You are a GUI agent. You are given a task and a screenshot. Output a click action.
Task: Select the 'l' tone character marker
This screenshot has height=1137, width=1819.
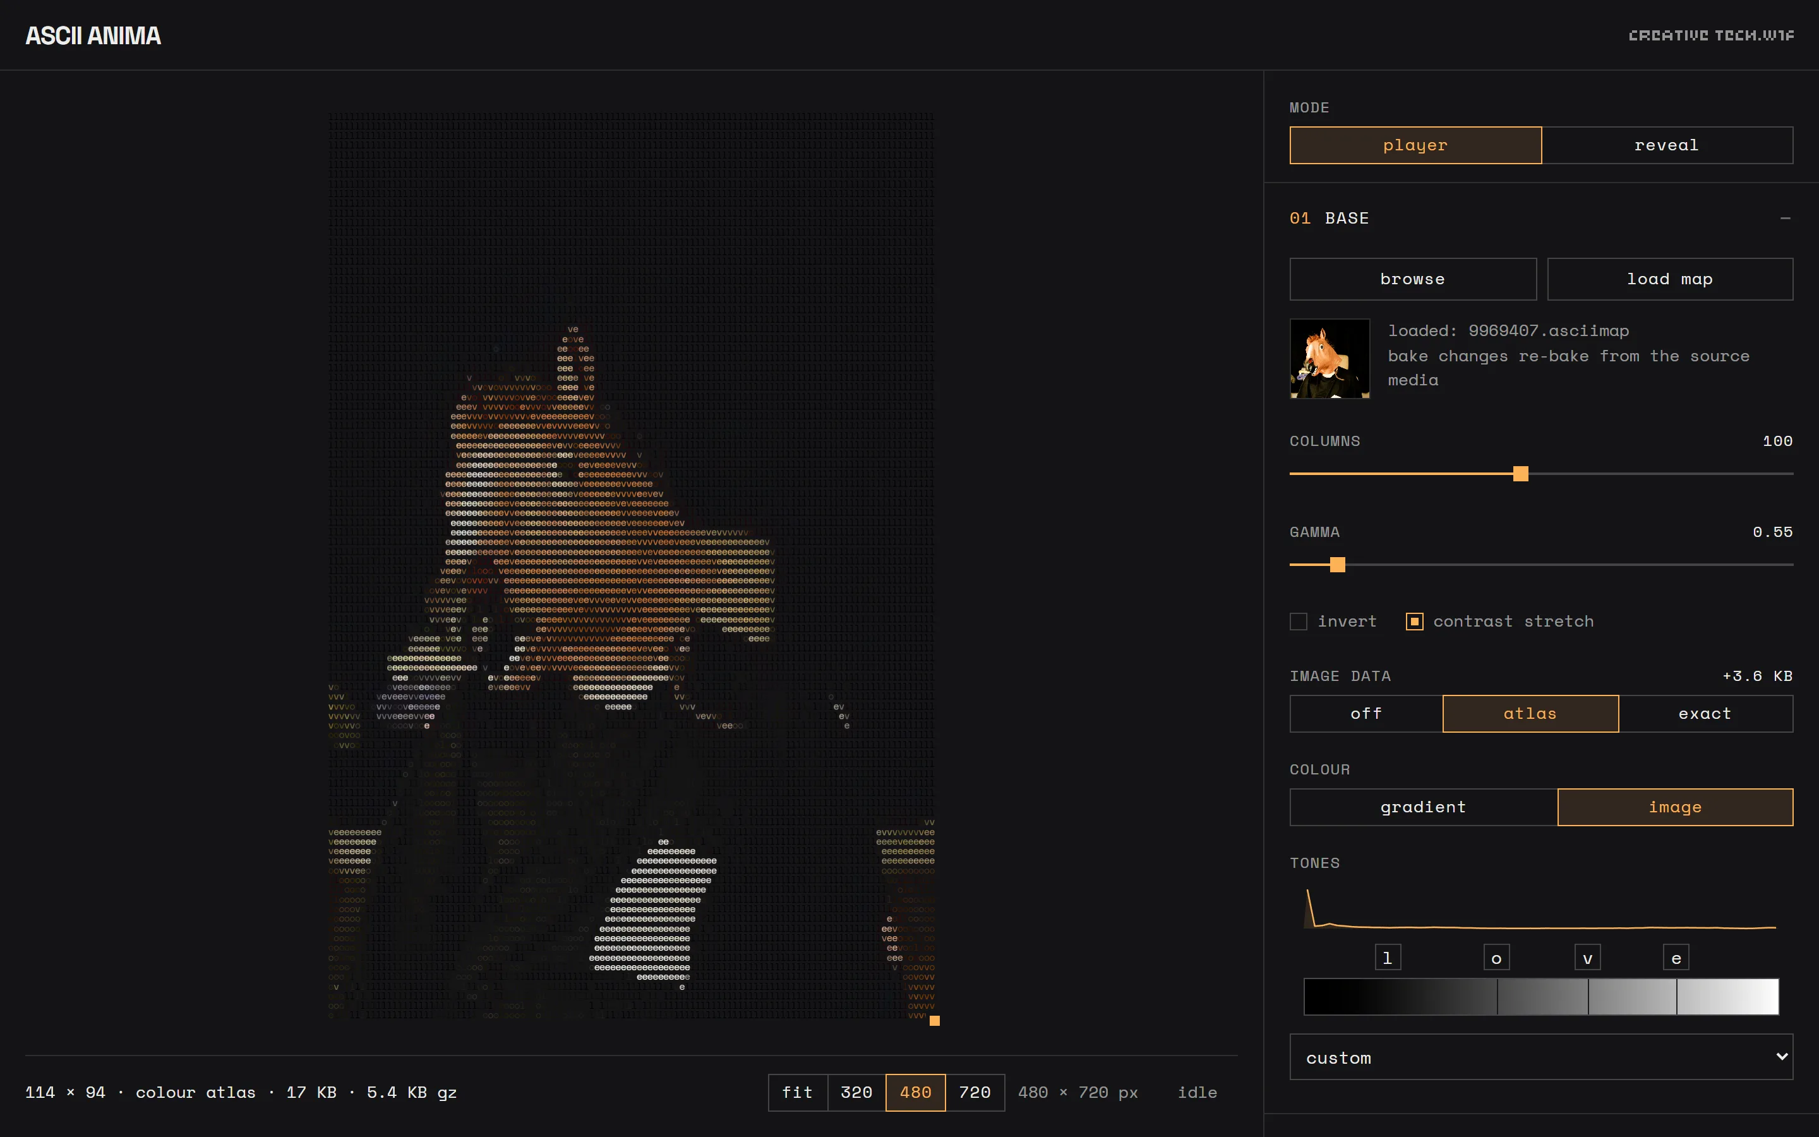pyautogui.click(x=1388, y=957)
